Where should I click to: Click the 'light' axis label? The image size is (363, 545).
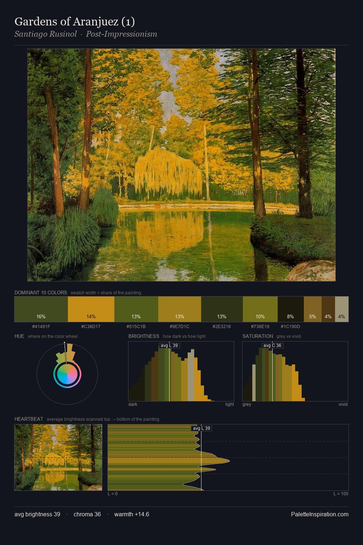pyautogui.click(x=229, y=404)
